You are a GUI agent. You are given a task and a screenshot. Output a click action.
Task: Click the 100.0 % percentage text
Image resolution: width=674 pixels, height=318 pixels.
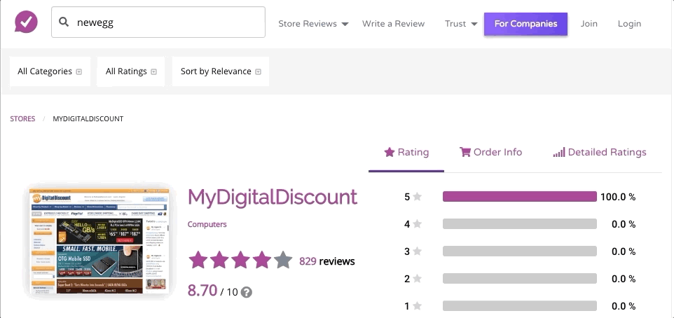(618, 198)
